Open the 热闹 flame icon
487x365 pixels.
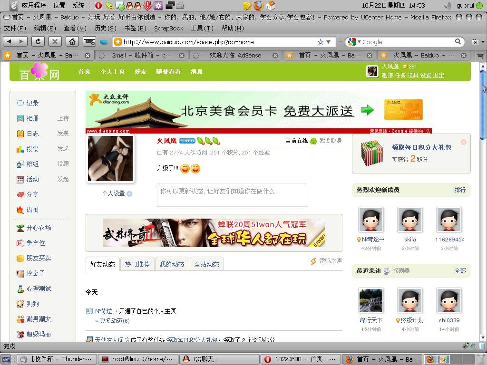[x=20, y=210]
